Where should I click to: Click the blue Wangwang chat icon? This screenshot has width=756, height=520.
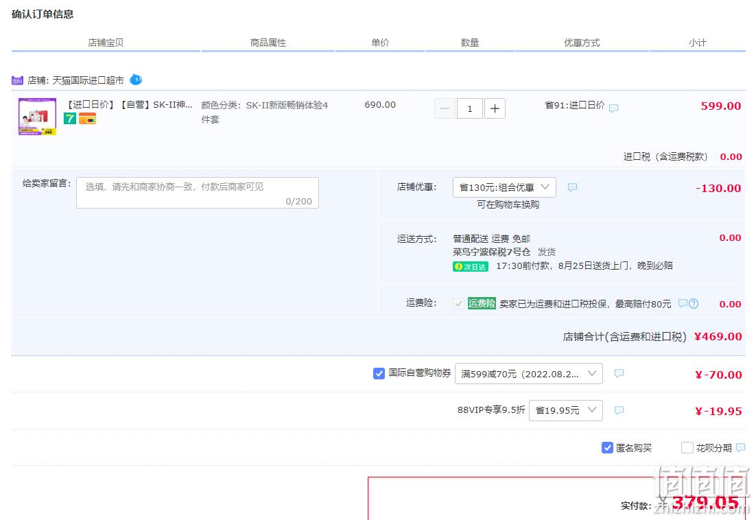point(136,80)
